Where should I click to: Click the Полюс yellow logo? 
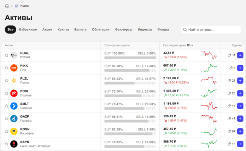pos(14,81)
